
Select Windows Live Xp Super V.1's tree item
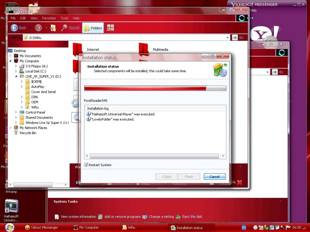(47, 123)
